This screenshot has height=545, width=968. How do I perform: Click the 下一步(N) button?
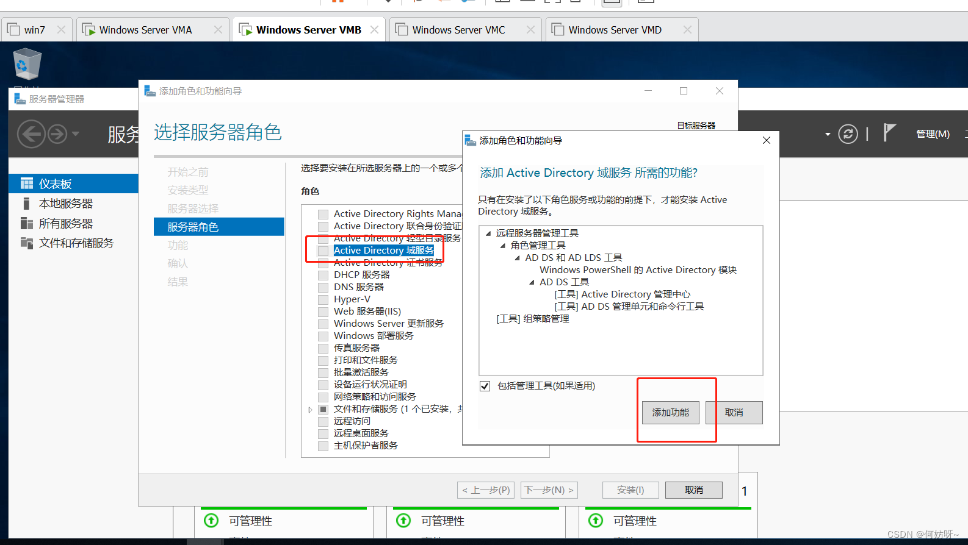pyautogui.click(x=549, y=490)
